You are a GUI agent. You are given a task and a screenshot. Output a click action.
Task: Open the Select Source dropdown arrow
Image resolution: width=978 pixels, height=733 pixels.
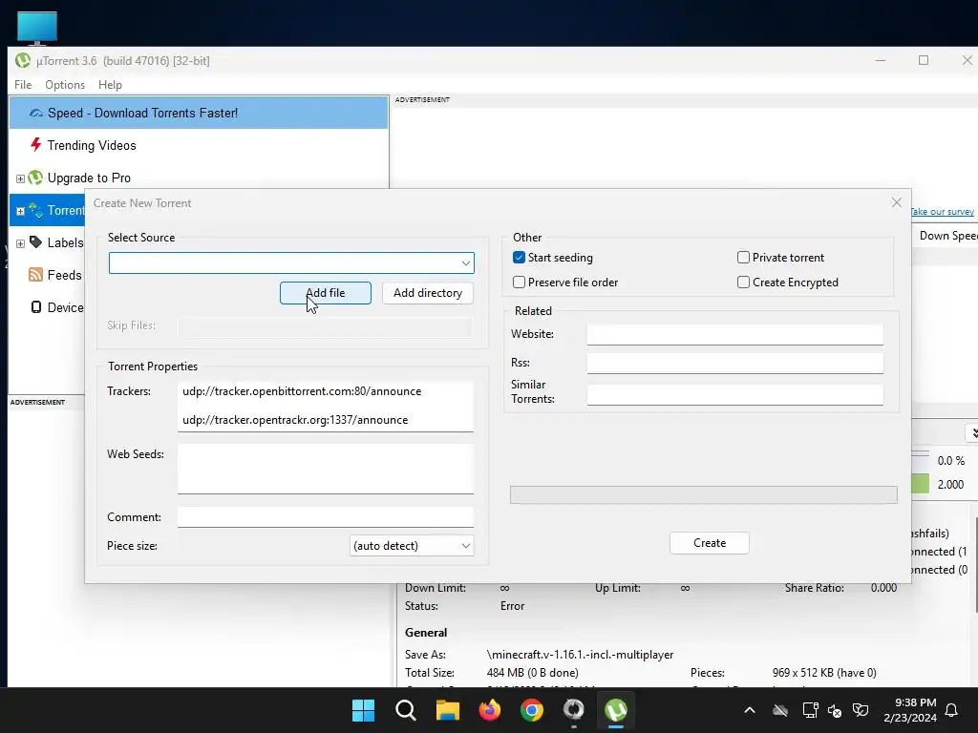(x=465, y=263)
